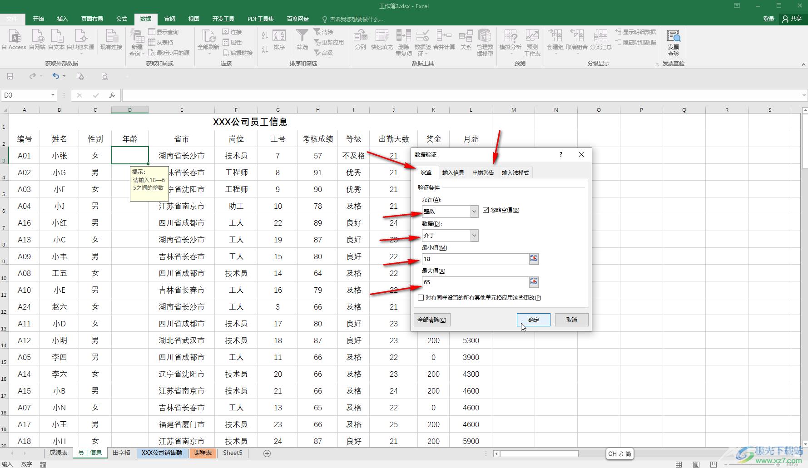Image resolution: width=808 pixels, height=468 pixels.
Task: Click in the Maximum (最大值) field
Action: point(475,282)
